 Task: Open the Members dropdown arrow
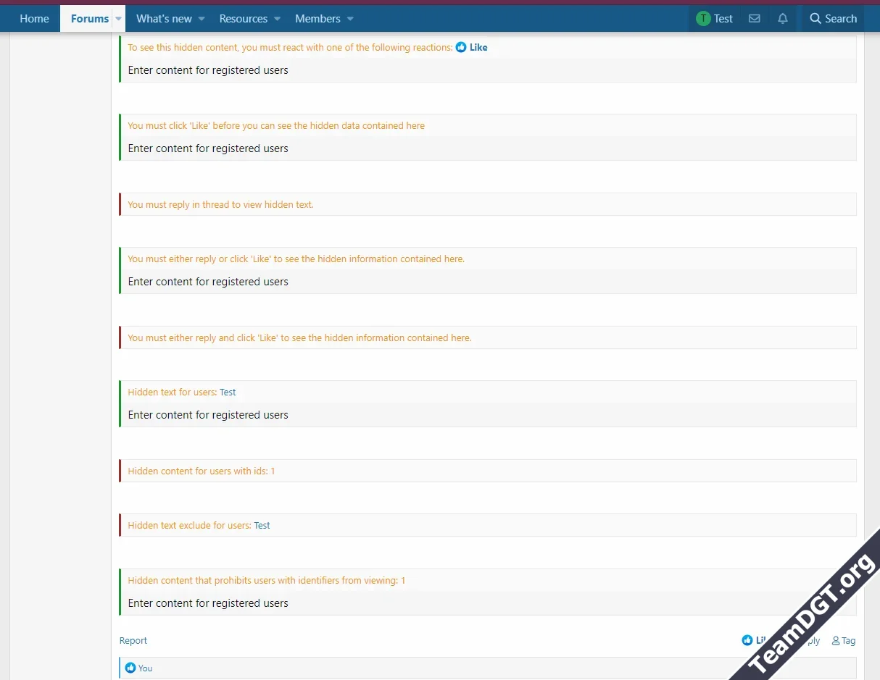coord(350,18)
